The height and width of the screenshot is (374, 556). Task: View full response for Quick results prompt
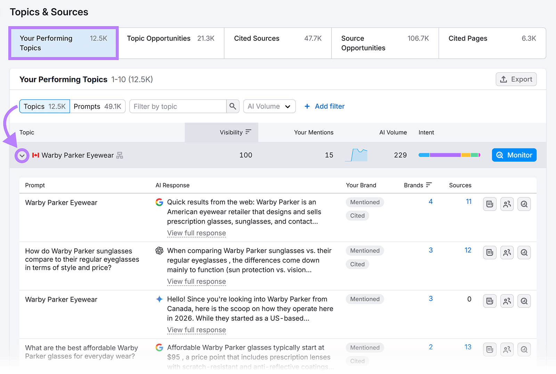(x=196, y=233)
